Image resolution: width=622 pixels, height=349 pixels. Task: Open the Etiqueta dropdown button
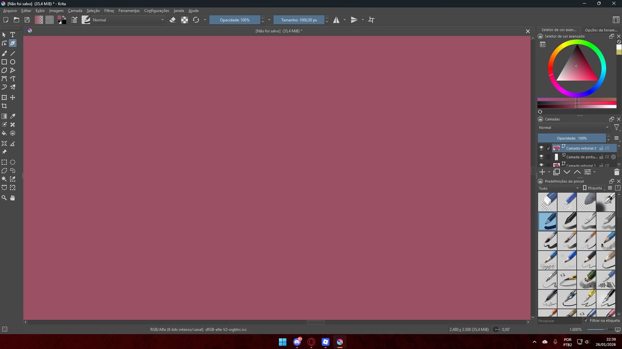coord(594,188)
